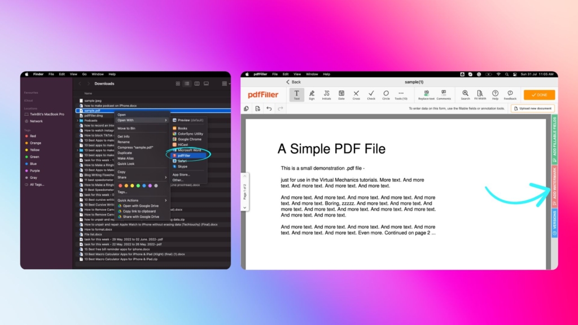The width and height of the screenshot is (578, 325).
Task: Open the ADD WATERMARK side tab
Action: tap(554, 186)
